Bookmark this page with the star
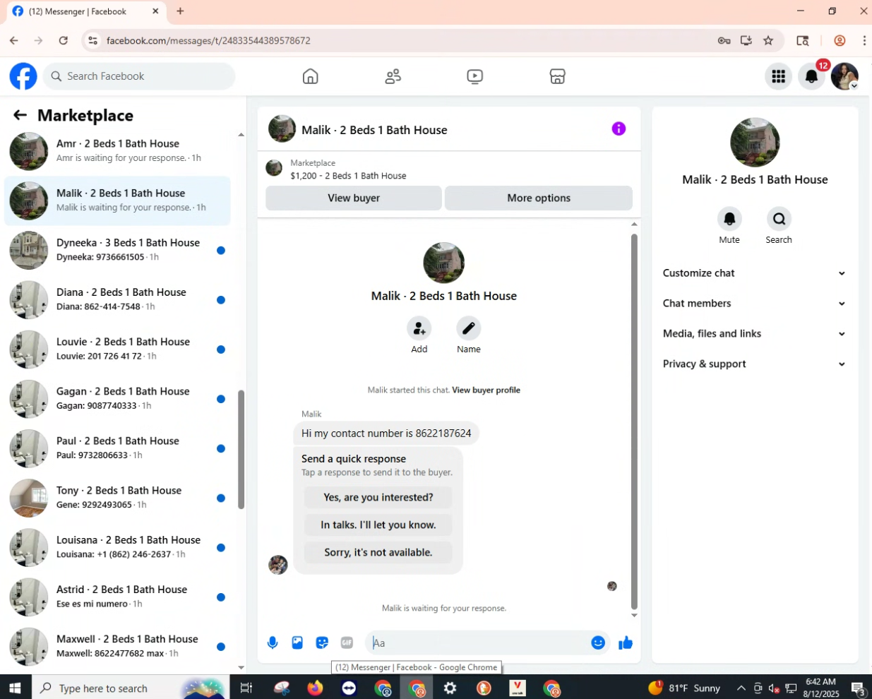 [768, 40]
